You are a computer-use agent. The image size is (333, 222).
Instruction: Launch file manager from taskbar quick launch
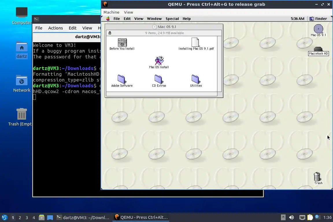point(42,217)
